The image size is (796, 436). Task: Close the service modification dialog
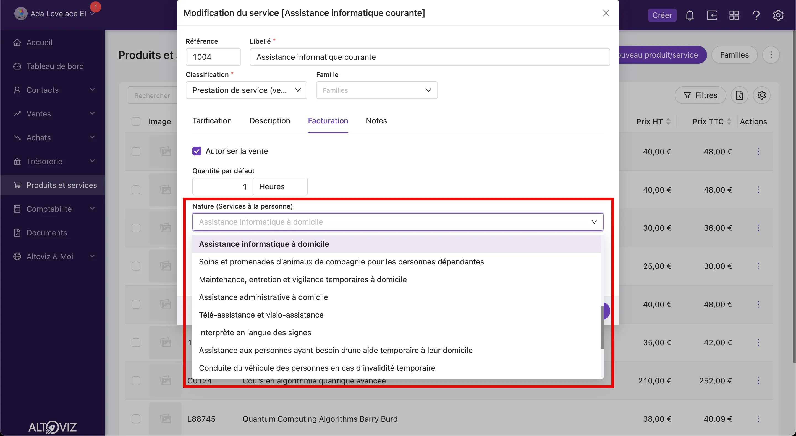click(606, 13)
